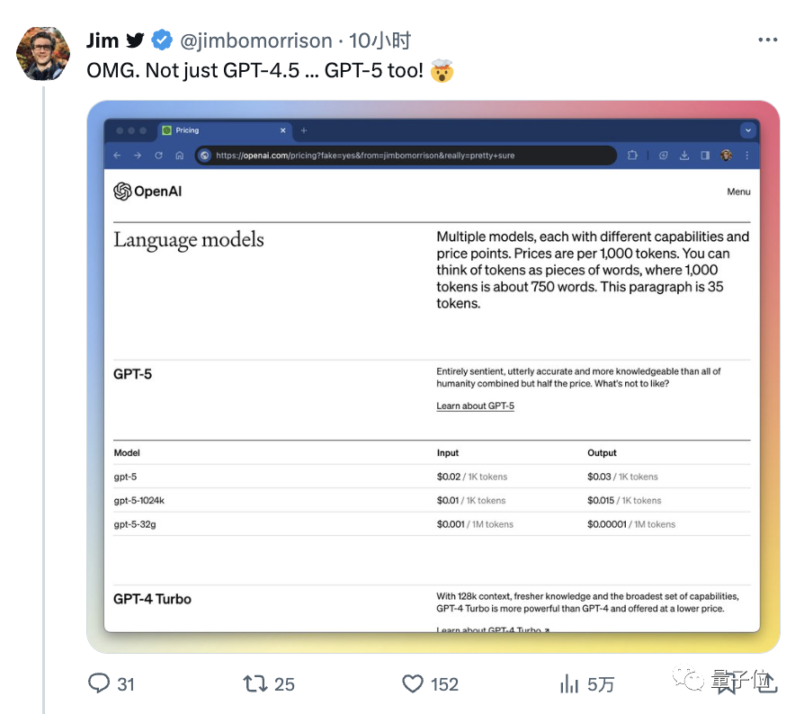The image size is (795, 714).
Task: Open the OpenAI page Menu
Action: point(738,192)
